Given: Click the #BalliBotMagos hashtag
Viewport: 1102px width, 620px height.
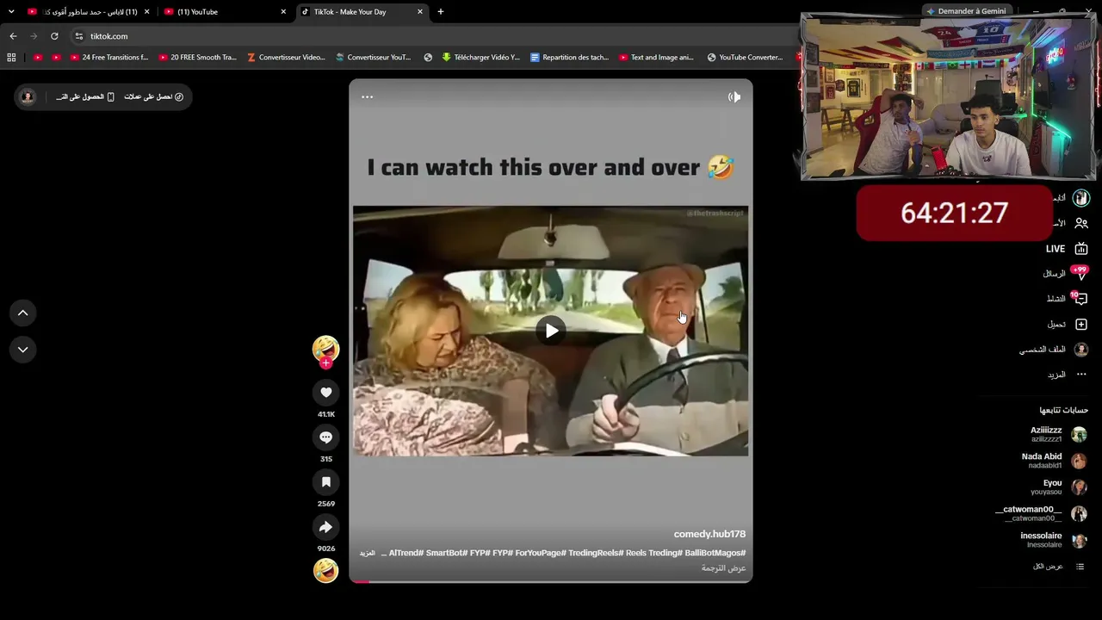Looking at the screenshot, I should (715, 553).
